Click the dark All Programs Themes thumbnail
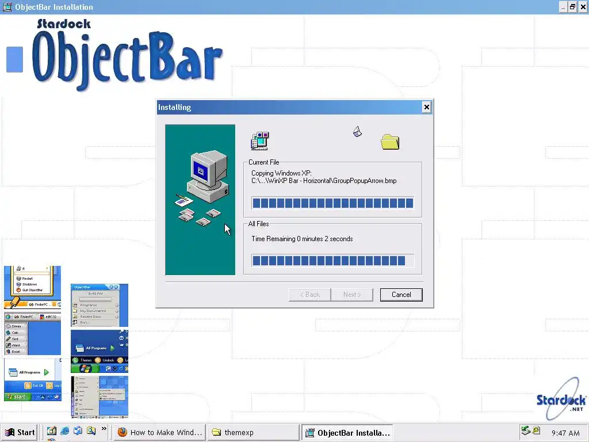This screenshot has width=589, height=442. (x=100, y=351)
